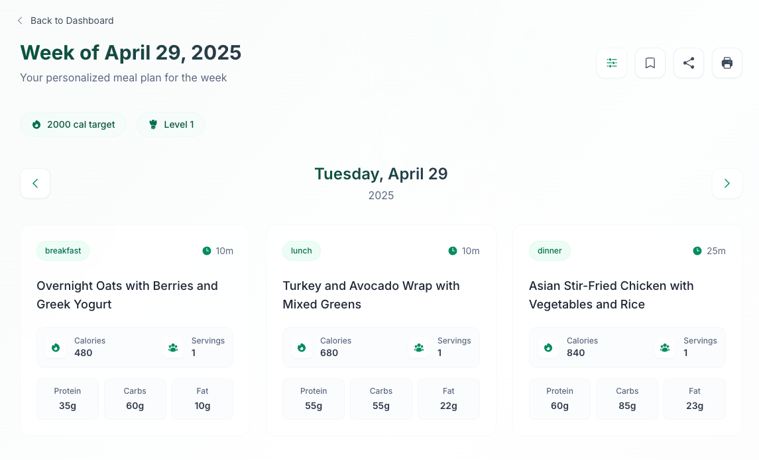Print the weekly meal plan

coord(727,63)
